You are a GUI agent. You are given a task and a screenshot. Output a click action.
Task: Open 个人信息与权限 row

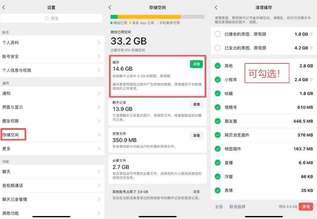[x=52, y=70]
